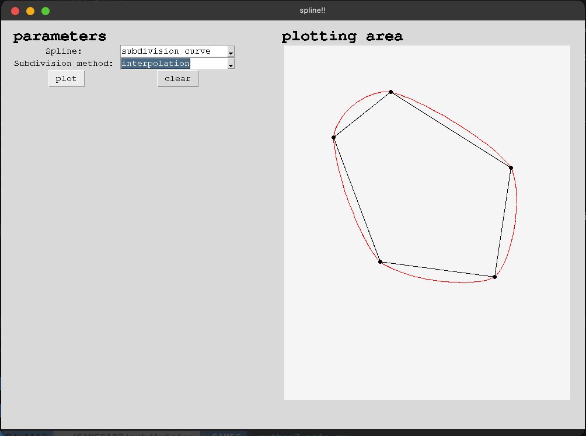Select the topmost control point of polygon
The image size is (586, 436).
click(390, 92)
